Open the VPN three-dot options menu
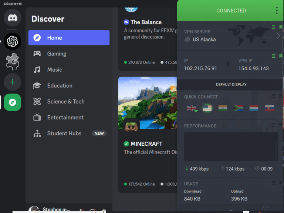The height and width of the screenshot is (213, 284). point(277,10)
